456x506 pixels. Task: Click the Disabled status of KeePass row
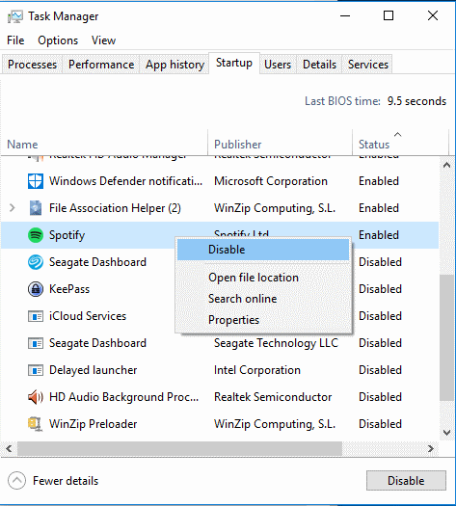380,289
